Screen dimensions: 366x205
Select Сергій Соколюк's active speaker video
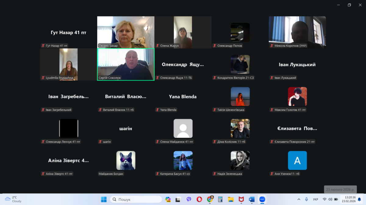pyautogui.click(x=126, y=64)
